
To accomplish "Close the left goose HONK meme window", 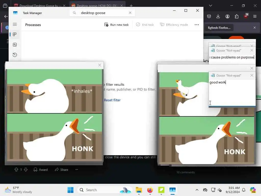I will pyautogui.click(x=100, y=65).
